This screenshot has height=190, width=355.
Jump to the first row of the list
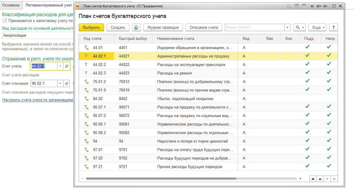click(x=313, y=179)
